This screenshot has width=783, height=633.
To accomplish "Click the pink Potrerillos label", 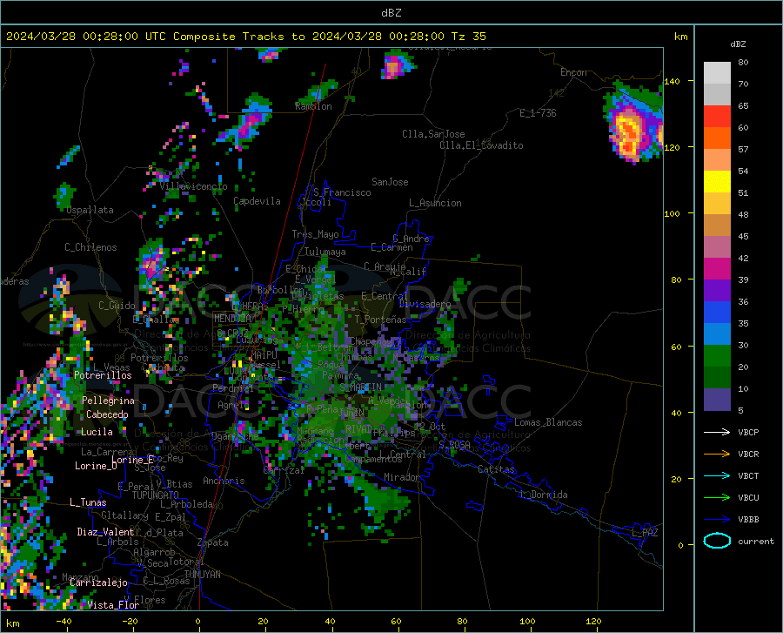I will [103, 375].
